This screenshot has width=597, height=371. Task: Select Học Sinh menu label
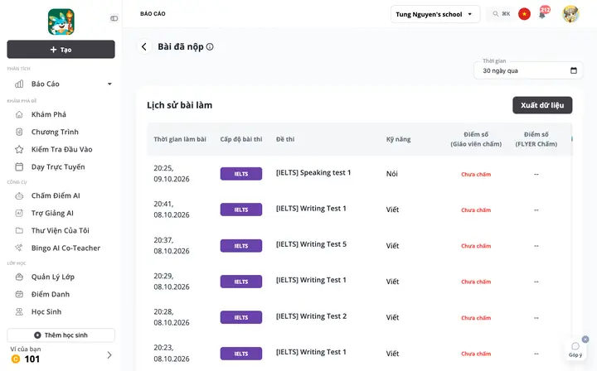(x=46, y=311)
